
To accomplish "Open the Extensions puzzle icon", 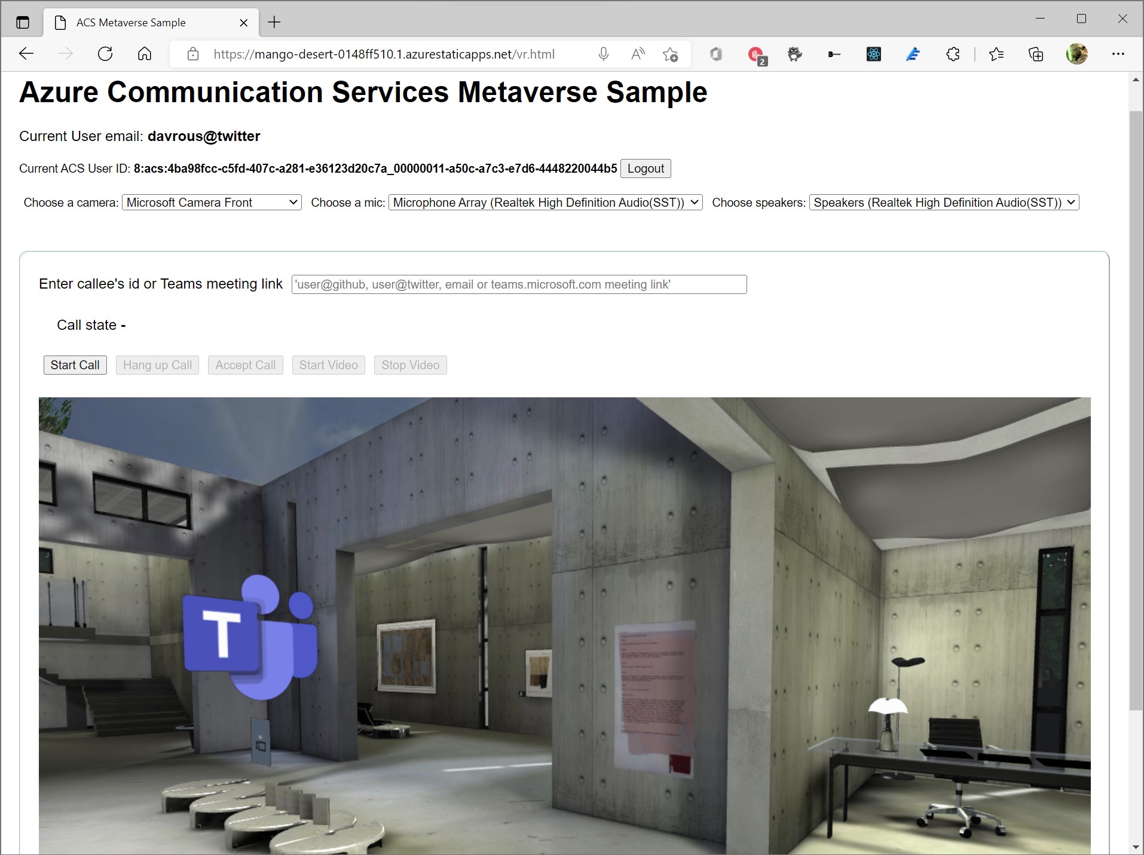I will coord(953,54).
